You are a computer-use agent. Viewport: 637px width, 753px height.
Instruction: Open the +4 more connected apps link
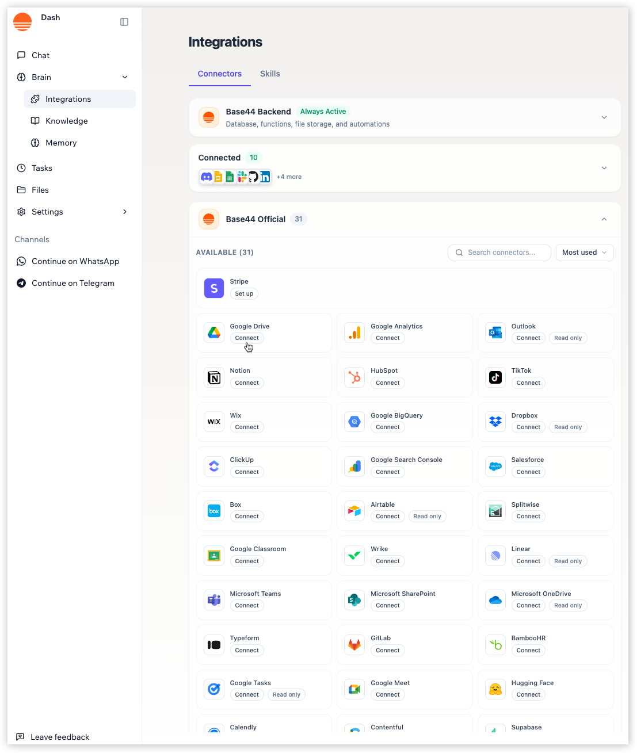click(x=289, y=177)
